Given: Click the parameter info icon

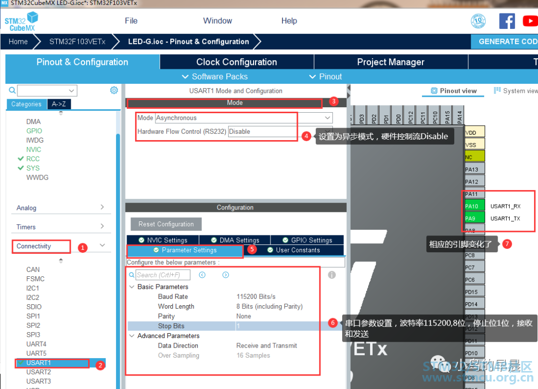Looking at the screenshot, I should click(x=331, y=275).
